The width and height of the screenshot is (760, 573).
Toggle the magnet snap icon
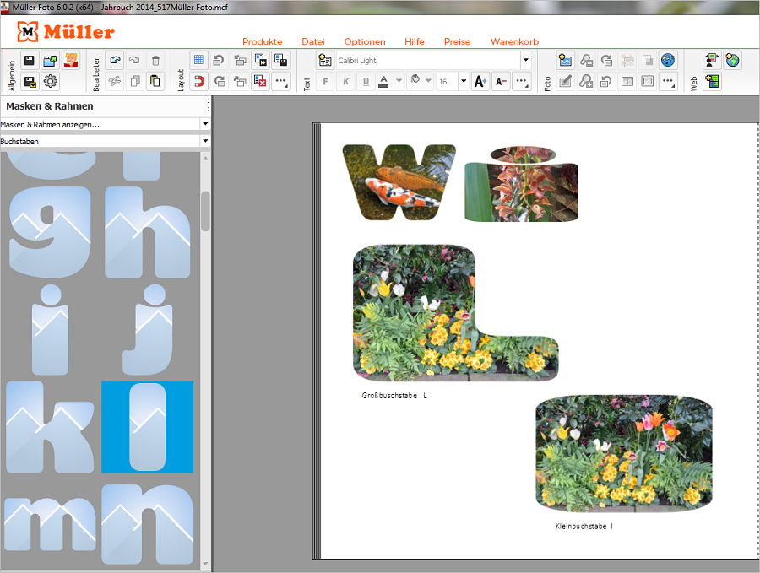198,81
